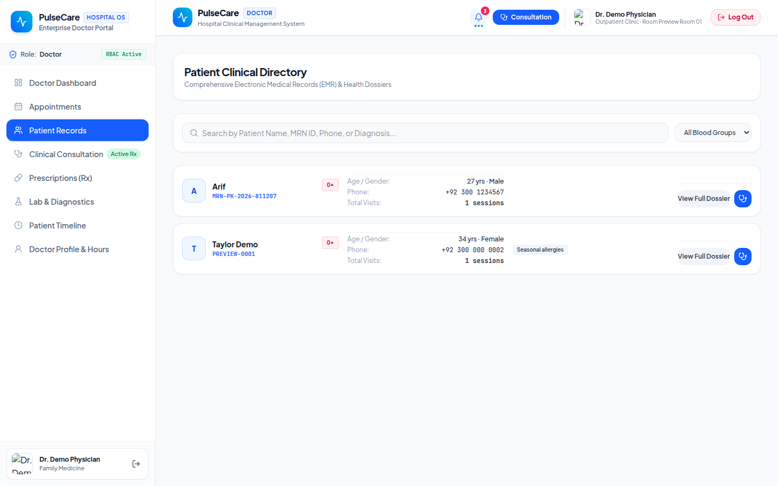Click the blue Consultation button
778x486 pixels.
(526, 17)
